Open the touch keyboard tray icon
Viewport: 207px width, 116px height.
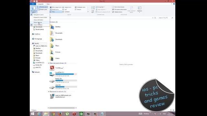pos(140,114)
